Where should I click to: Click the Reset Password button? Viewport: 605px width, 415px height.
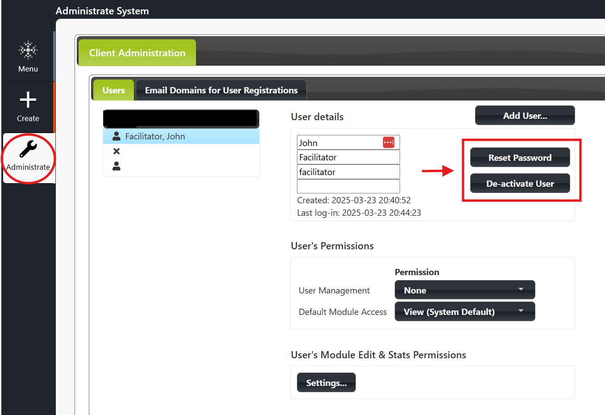[x=520, y=158]
